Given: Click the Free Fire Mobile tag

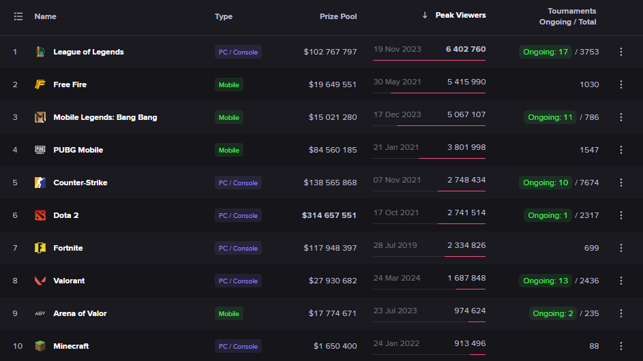Looking at the screenshot, I should coord(229,85).
